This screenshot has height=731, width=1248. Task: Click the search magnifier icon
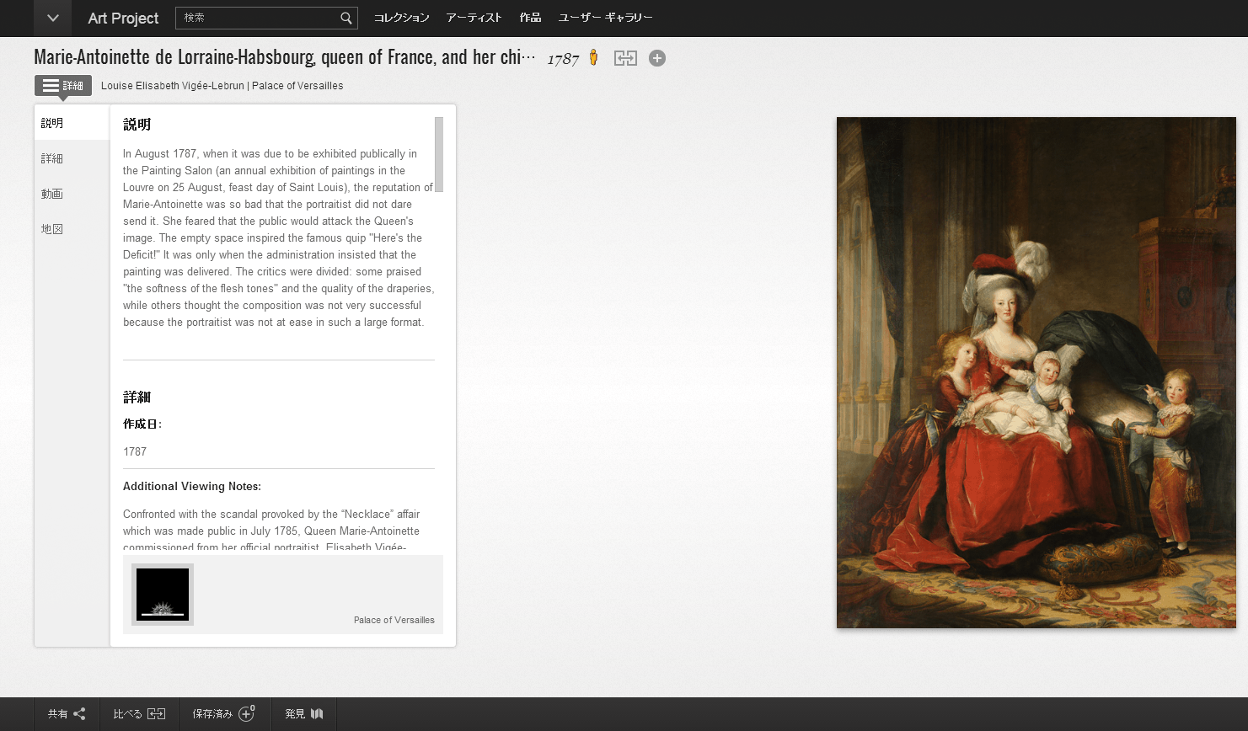tap(345, 18)
